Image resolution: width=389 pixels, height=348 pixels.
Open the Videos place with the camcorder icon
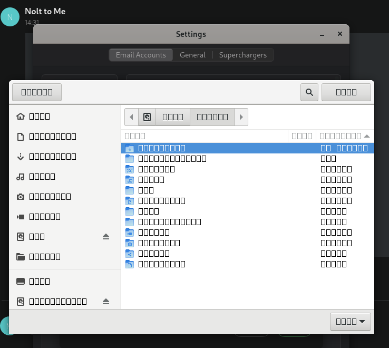click(x=65, y=217)
